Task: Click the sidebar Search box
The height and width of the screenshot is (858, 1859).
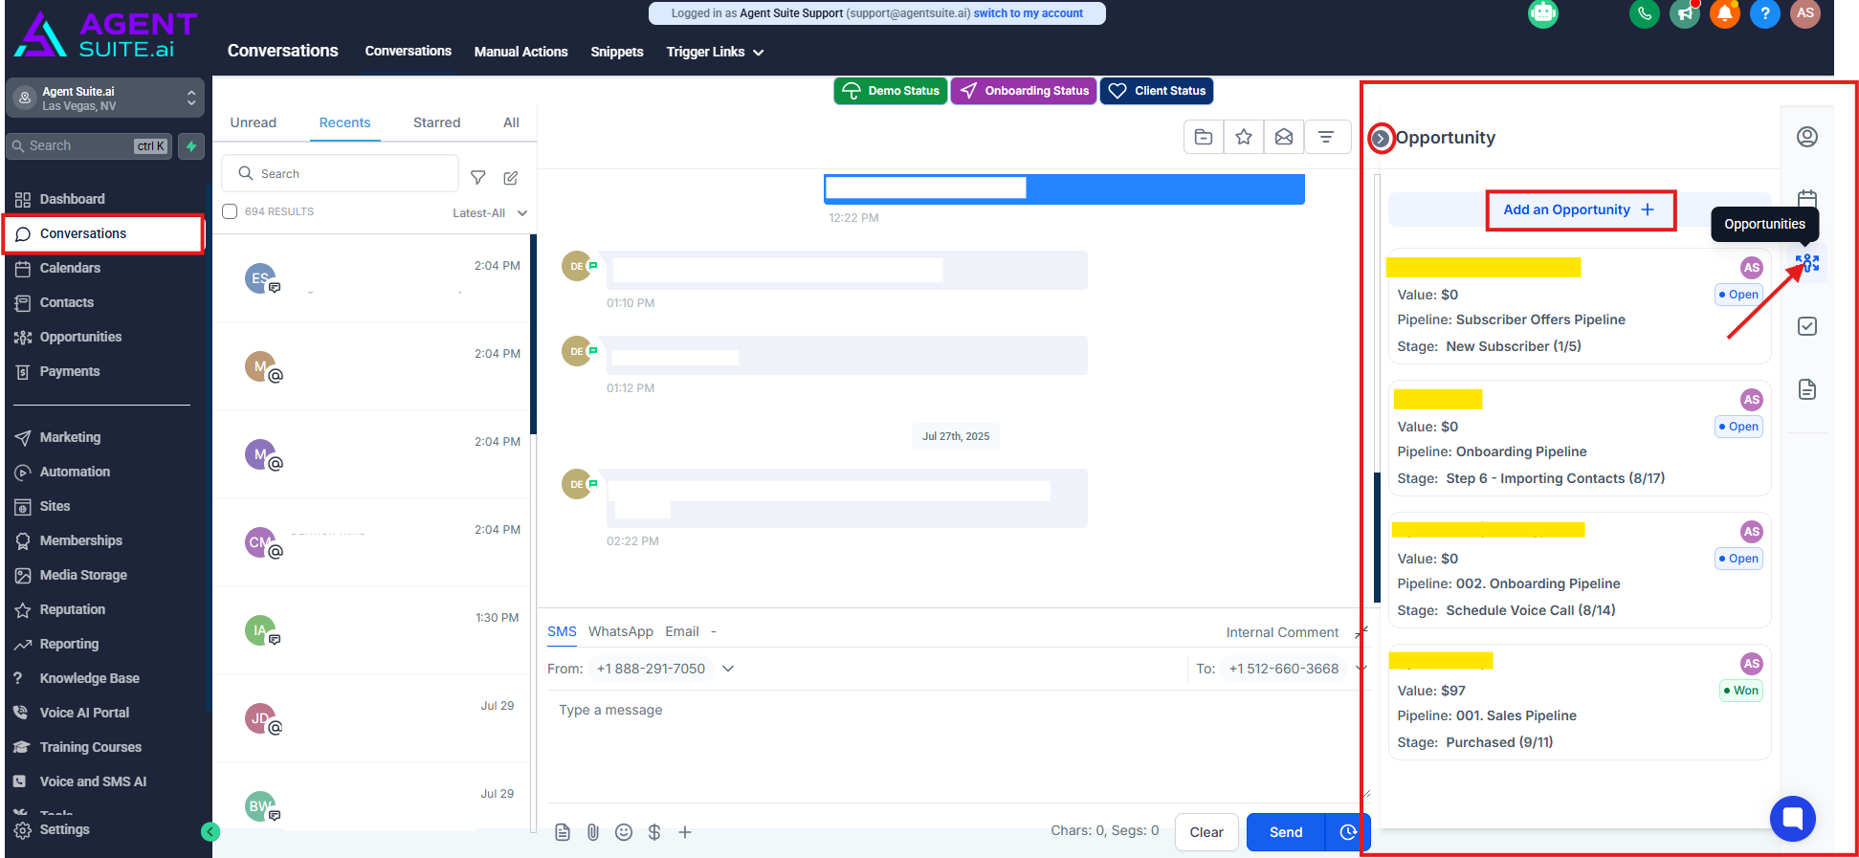Action: [x=90, y=146]
